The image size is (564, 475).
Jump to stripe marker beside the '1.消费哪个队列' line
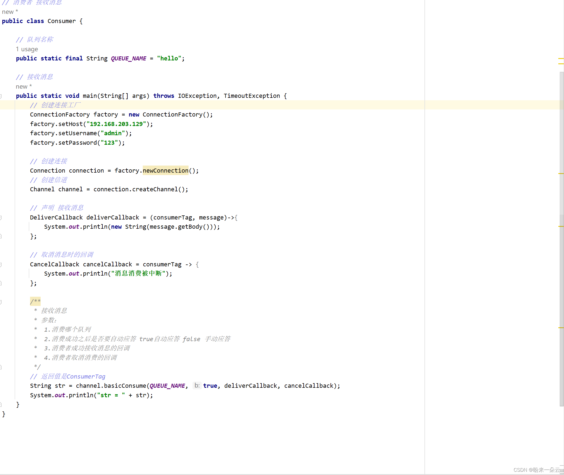point(561,328)
